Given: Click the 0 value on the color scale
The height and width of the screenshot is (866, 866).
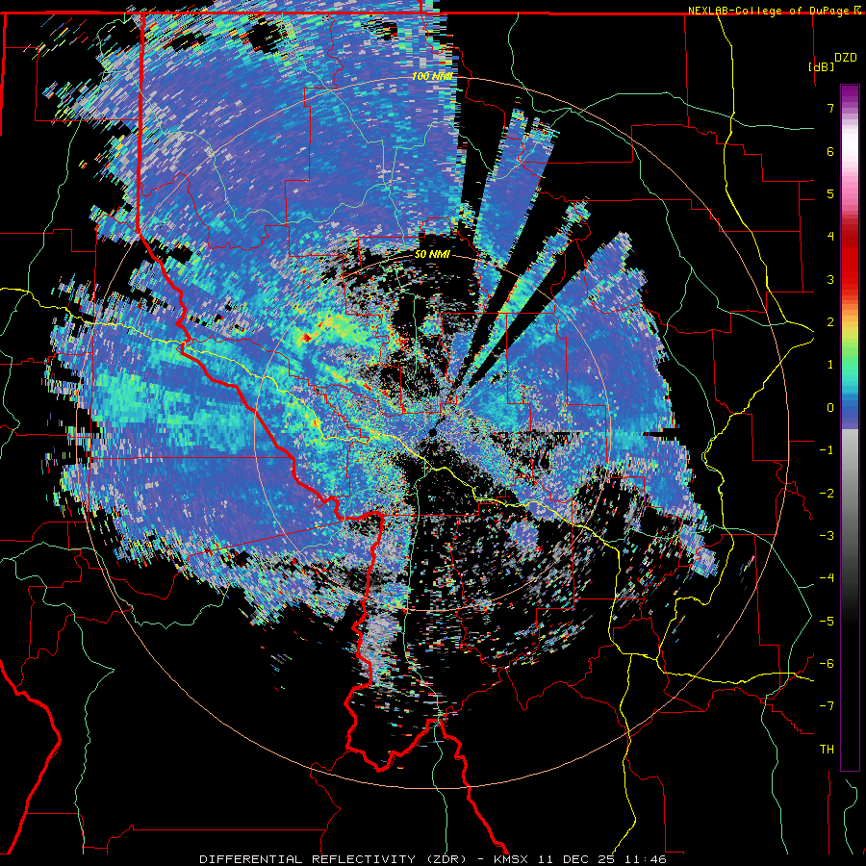Looking at the screenshot, I should coord(830,408).
